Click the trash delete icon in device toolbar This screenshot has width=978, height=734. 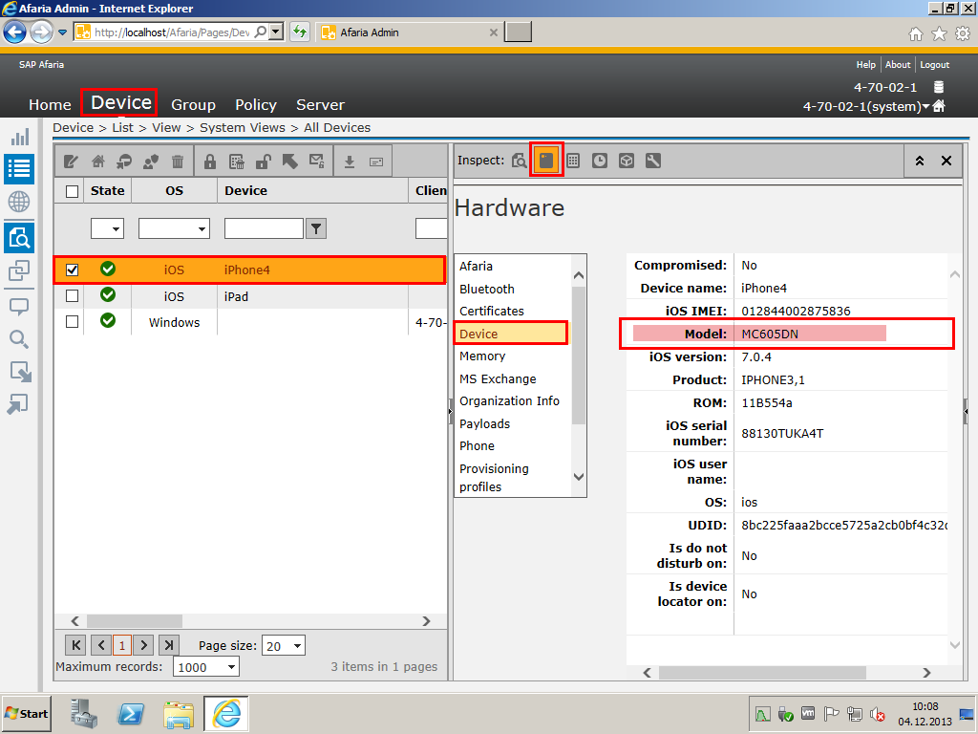tap(178, 162)
